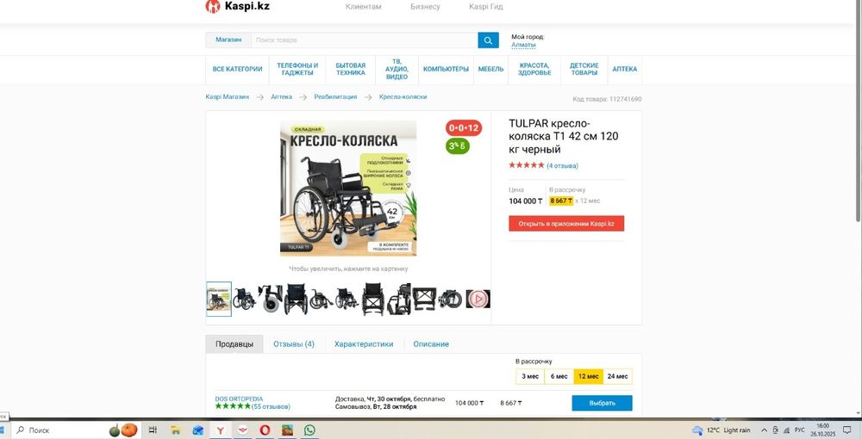Viewport: 862px width, 439px height.
Task: Open the Магазин search scope selector
Action: coord(228,40)
